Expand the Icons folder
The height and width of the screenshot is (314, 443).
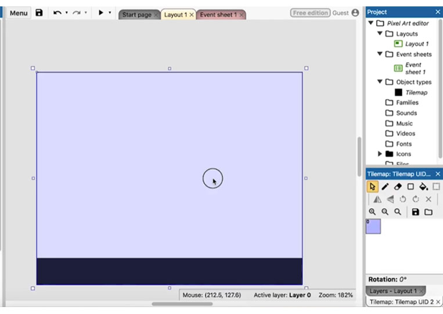pos(380,154)
